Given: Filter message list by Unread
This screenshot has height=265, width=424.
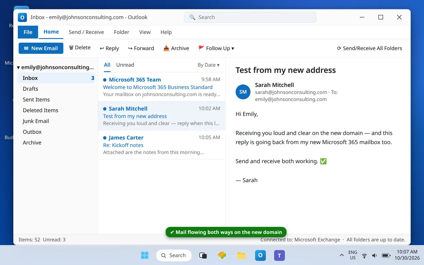Looking at the screenshot, I should [x=125, y=65].
